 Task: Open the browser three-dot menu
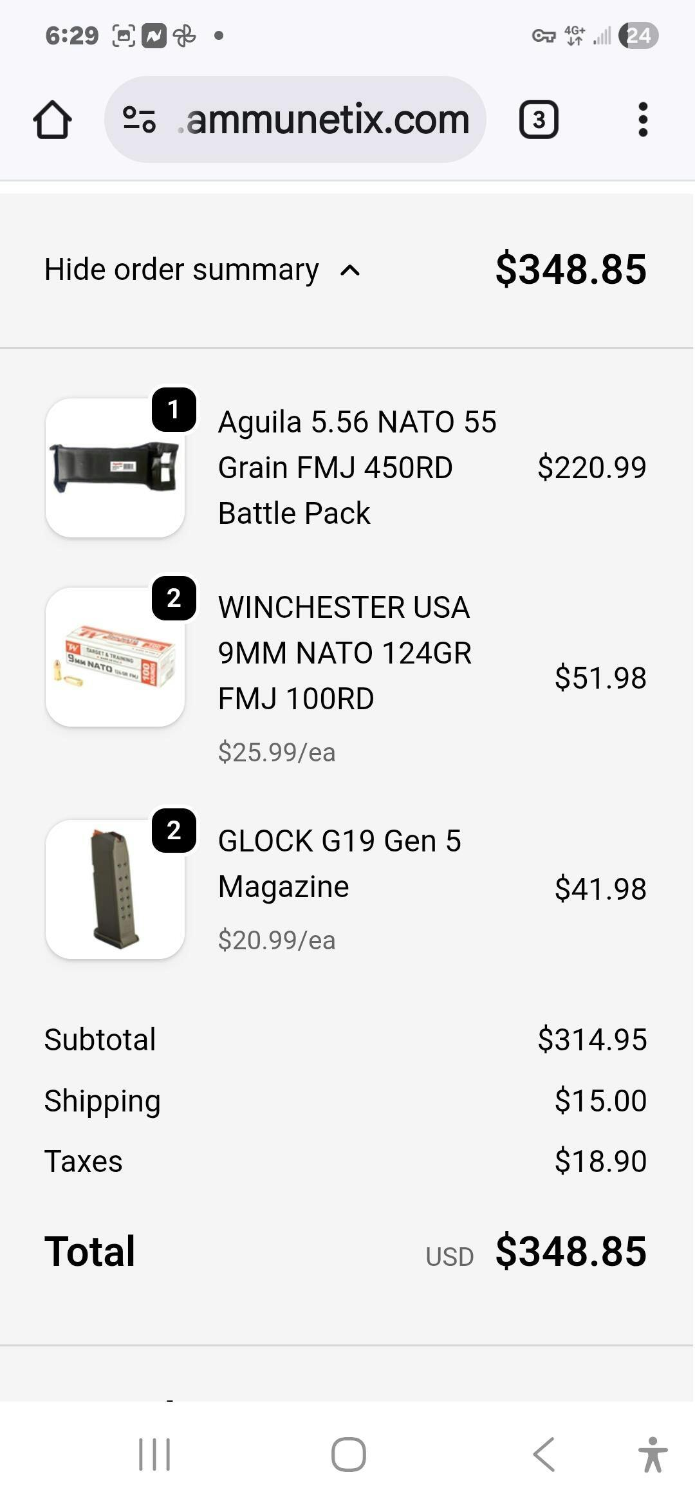pyautogui.click(x=642, y=120)
